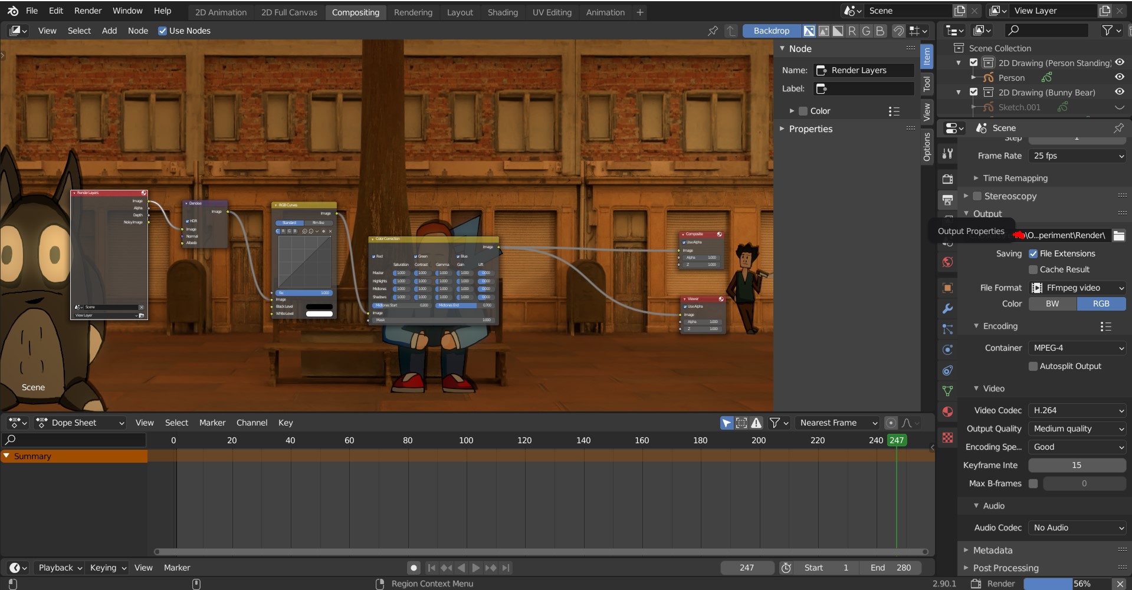The width and height of the screenshot is (1132, 590).
Task: Open the File Format dropdown
Action: [x=1077, y=288]
